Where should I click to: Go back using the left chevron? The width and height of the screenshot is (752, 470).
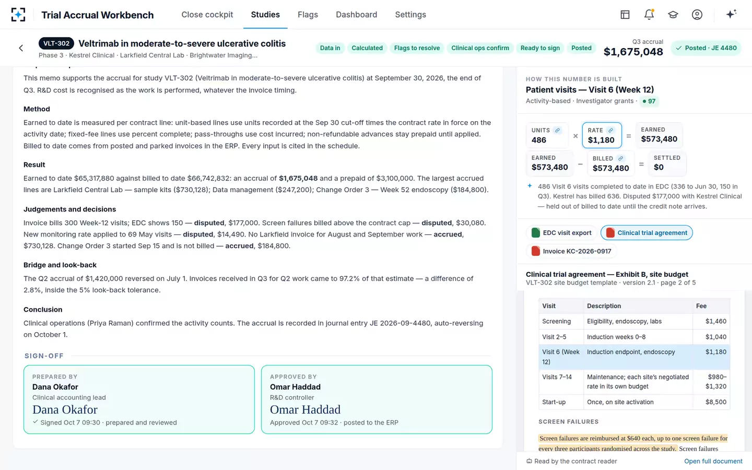point(21,48)
